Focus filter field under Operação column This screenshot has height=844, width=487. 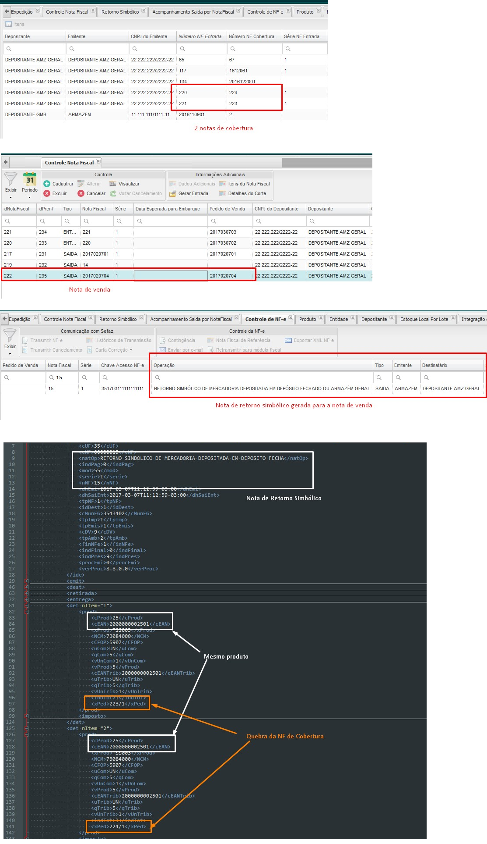262,377
